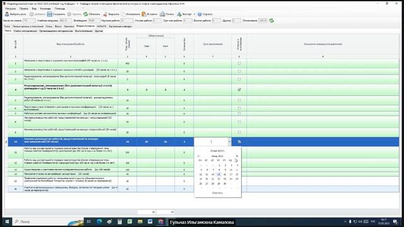Switch to the Титул tab
The image size is (404, 227).
click(x=7, y=26)
